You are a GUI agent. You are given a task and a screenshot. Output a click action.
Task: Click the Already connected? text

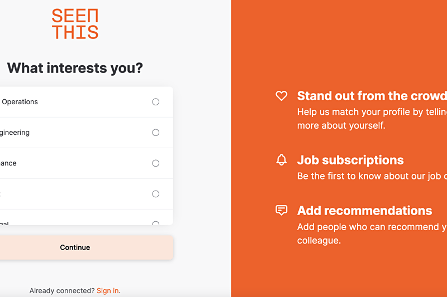tap(62, 290)
